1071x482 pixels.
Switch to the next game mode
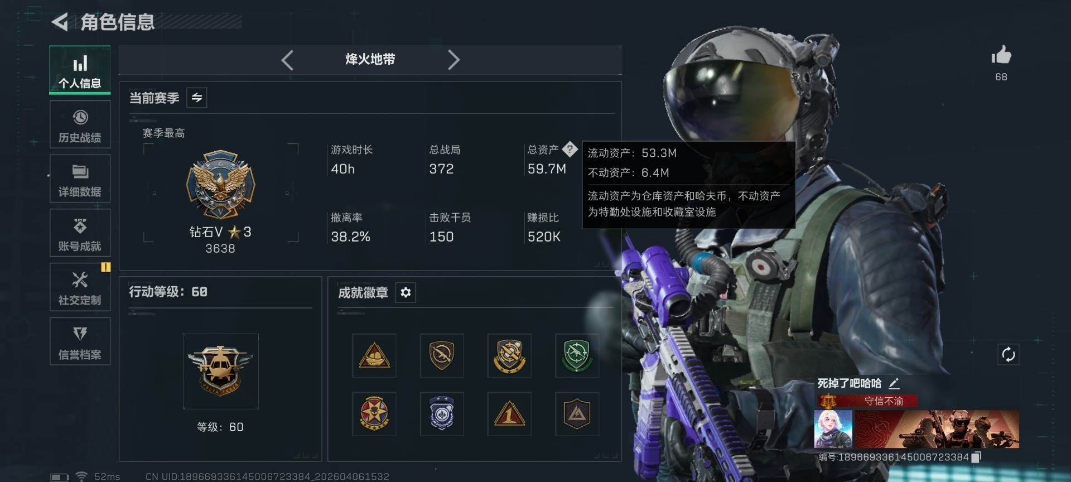point(454,60)
